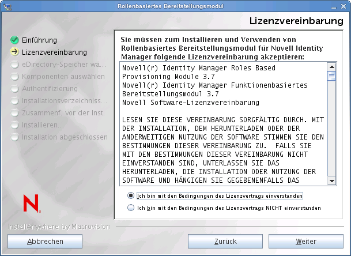Click the license scrollbar thumb
The height and width of the screenshot is (256, 351).
pyautogui.click(x=331, y=76)
